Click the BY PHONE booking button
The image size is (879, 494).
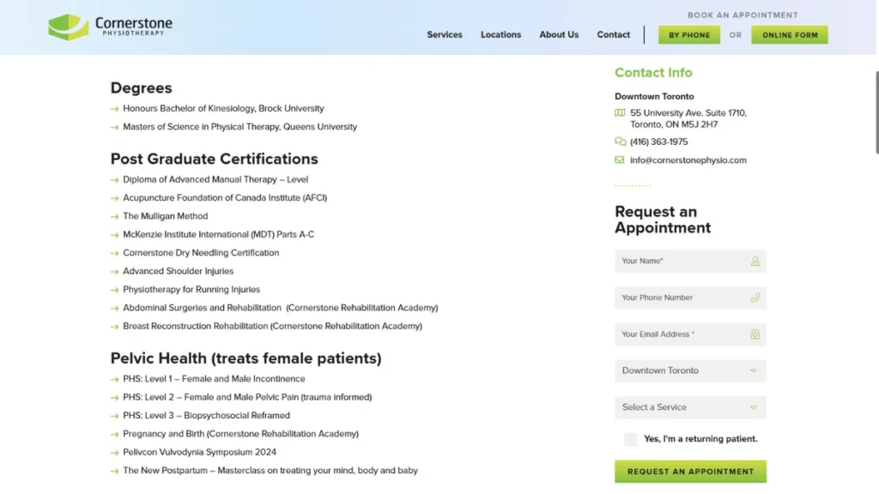[689, 34]
